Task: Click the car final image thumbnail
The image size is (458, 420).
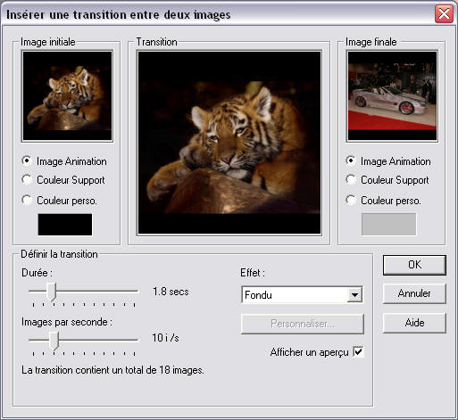Action: [x=392, y=96]
